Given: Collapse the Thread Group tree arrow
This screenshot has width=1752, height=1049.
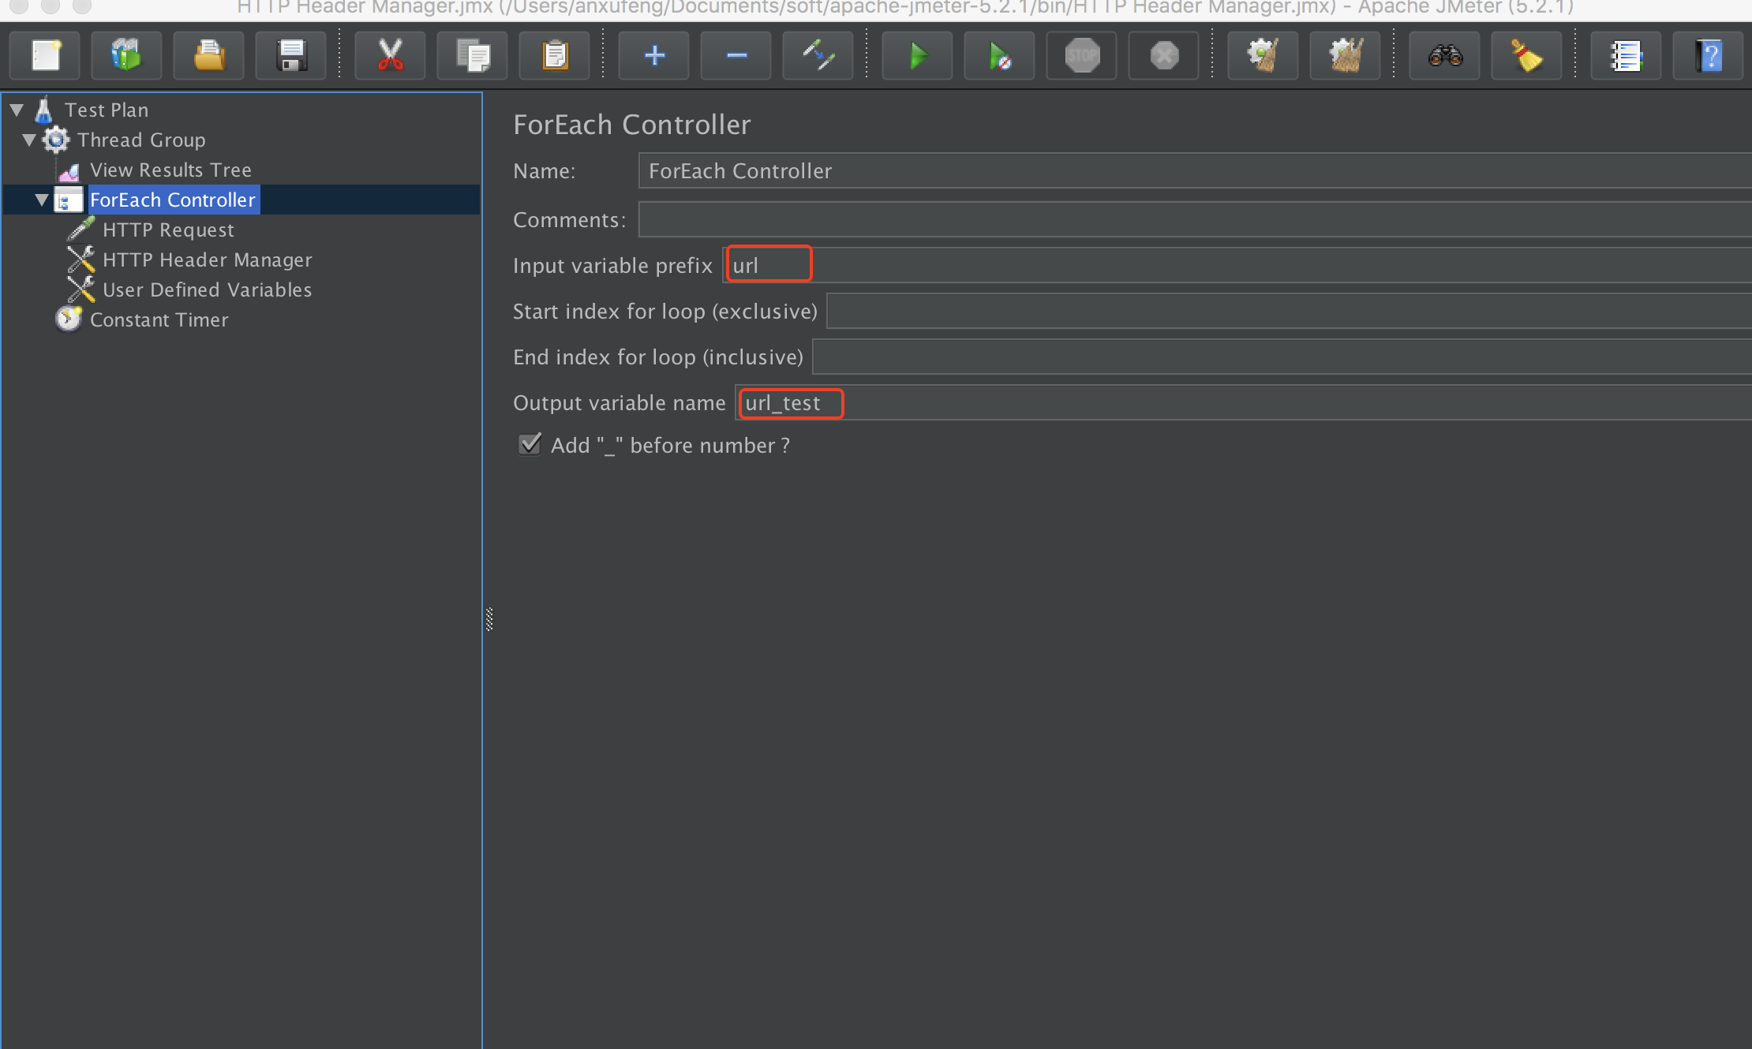Looking at the screenshot, I should click(29, 140).
